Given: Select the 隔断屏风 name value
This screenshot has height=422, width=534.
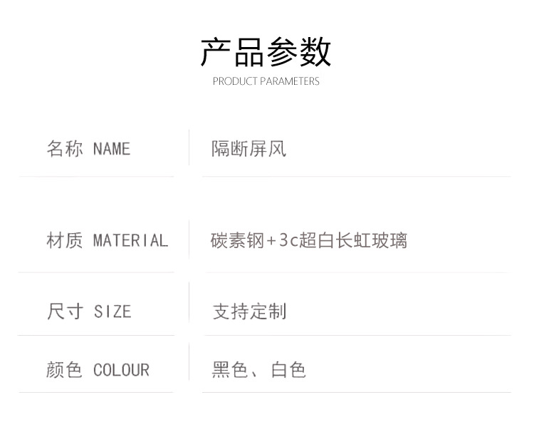Looking at the screenshot, I should coord(248,149).
